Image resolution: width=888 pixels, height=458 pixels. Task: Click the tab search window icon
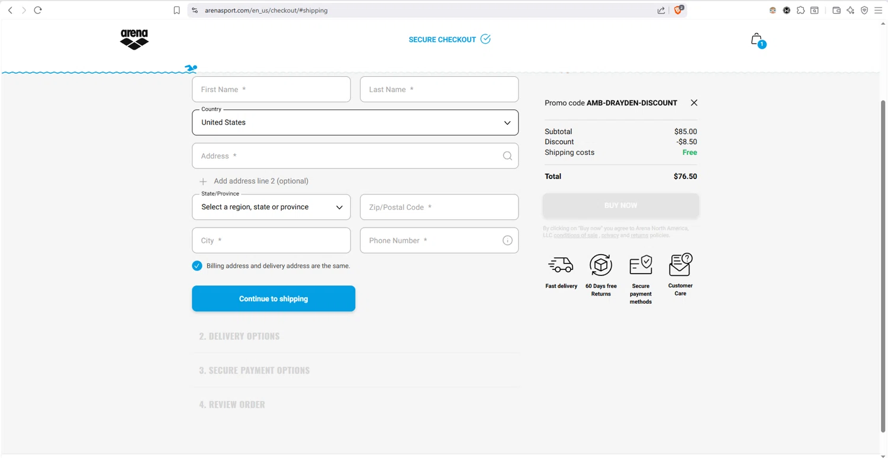[x=815, y=10]
